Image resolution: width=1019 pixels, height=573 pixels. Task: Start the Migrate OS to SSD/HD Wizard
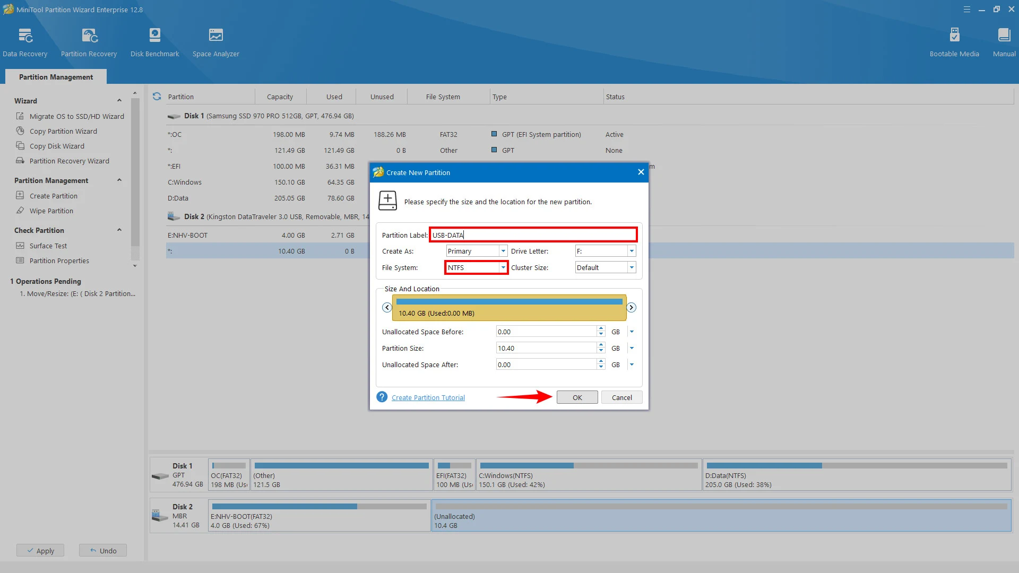tap(70, 116)
